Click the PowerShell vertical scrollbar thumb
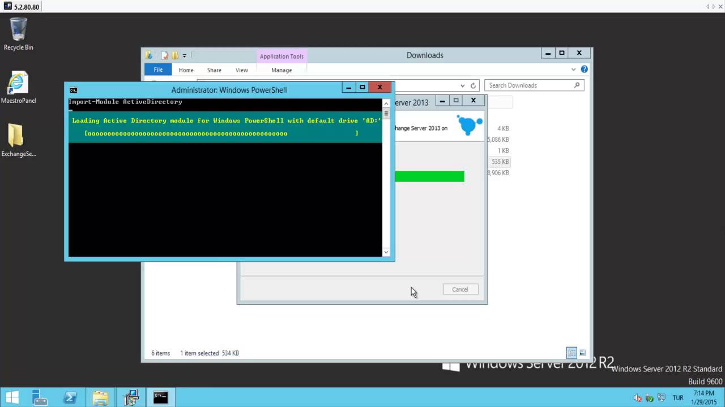Image resolution: width=725 pixels, height=407 pixels. pyautogui.click(x=386, y=113)
